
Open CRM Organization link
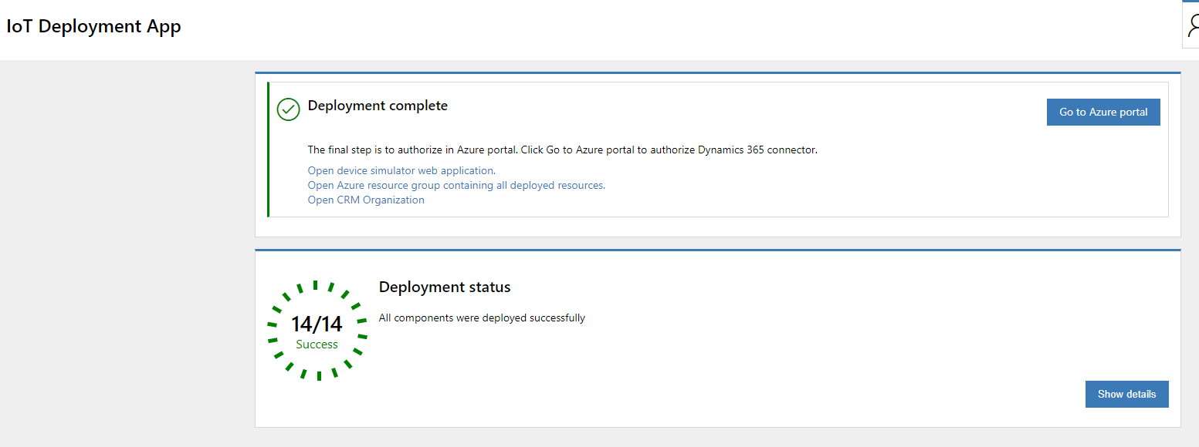366,200
